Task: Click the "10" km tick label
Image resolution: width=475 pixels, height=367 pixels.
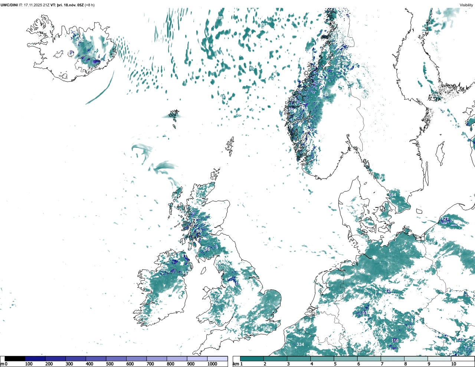Action: click(x=453, y=364)
